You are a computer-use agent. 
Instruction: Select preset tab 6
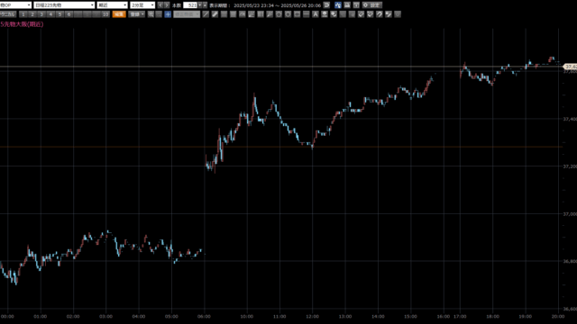pyautogui.click(x=69, y=14)
